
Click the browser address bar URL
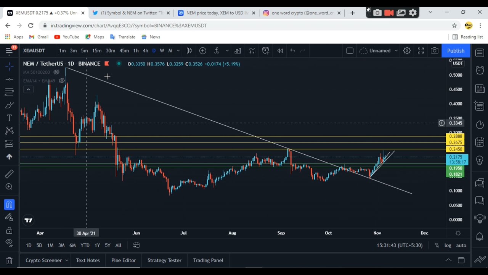128,26
